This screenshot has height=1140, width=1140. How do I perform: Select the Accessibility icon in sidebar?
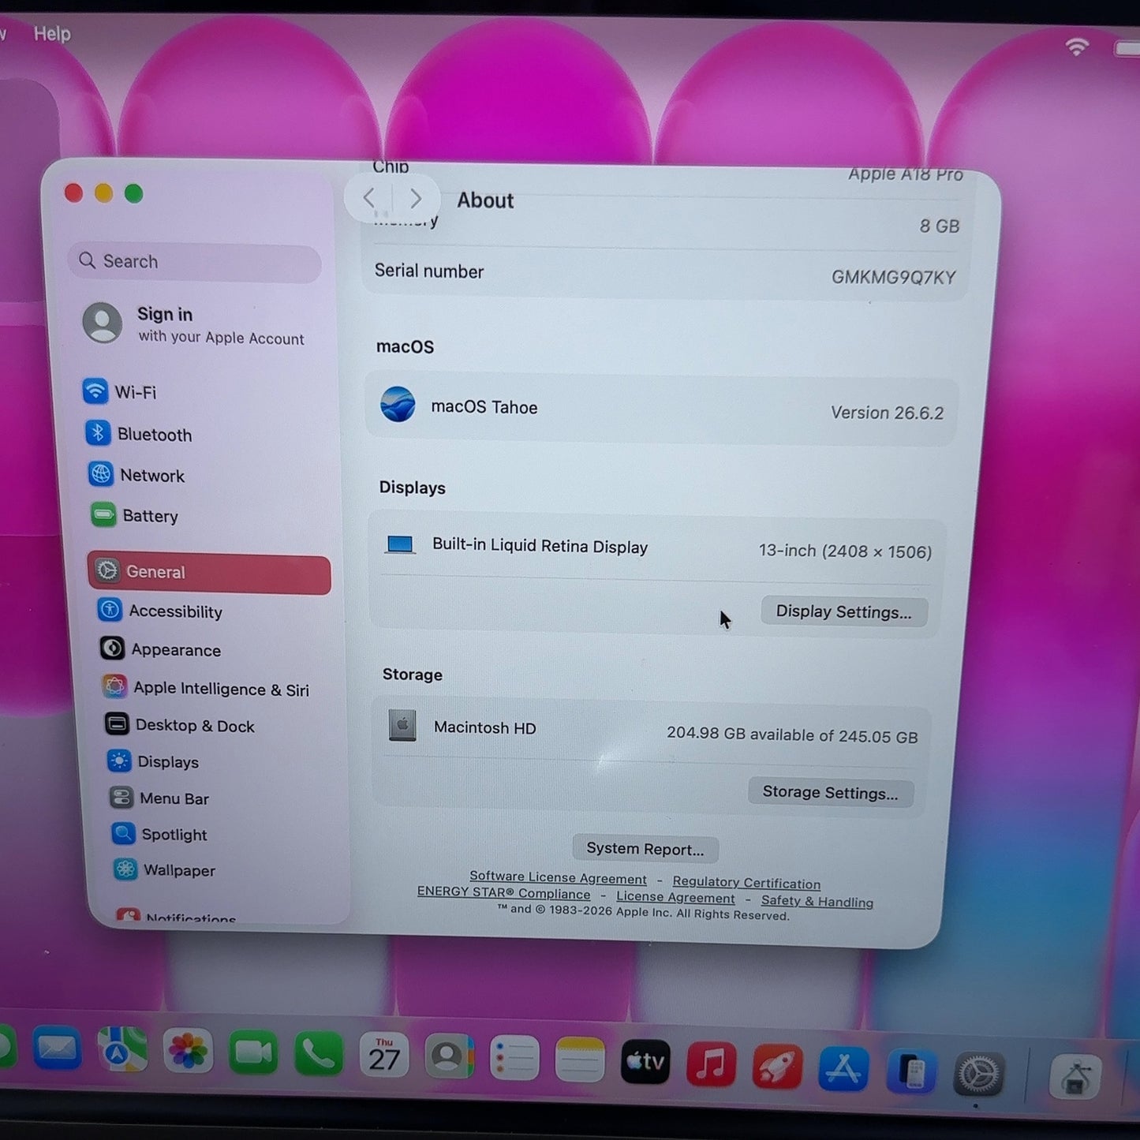click(x=110, y=610)
